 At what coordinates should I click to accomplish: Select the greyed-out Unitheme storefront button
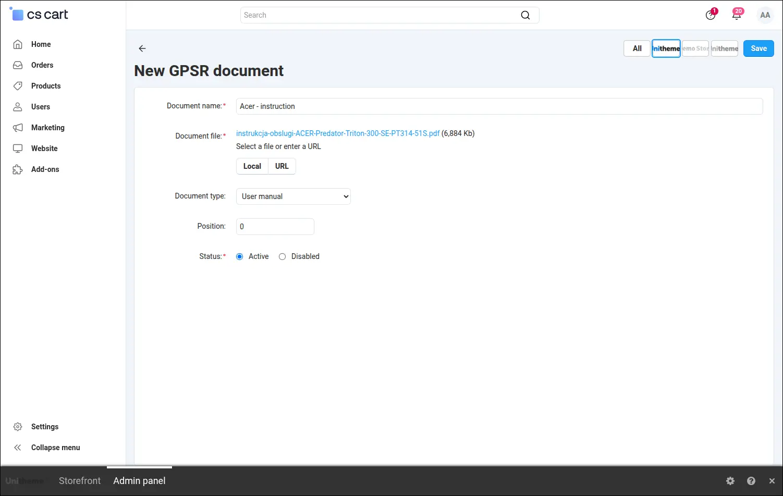(725, 48)
